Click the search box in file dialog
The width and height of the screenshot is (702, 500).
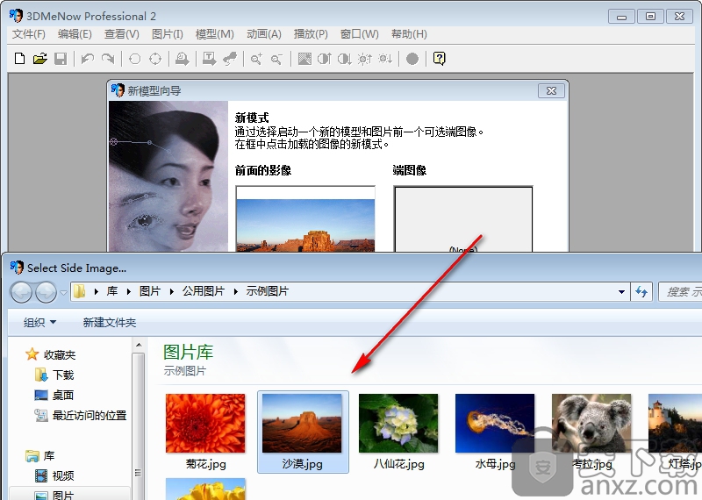[x=681, y=292]
